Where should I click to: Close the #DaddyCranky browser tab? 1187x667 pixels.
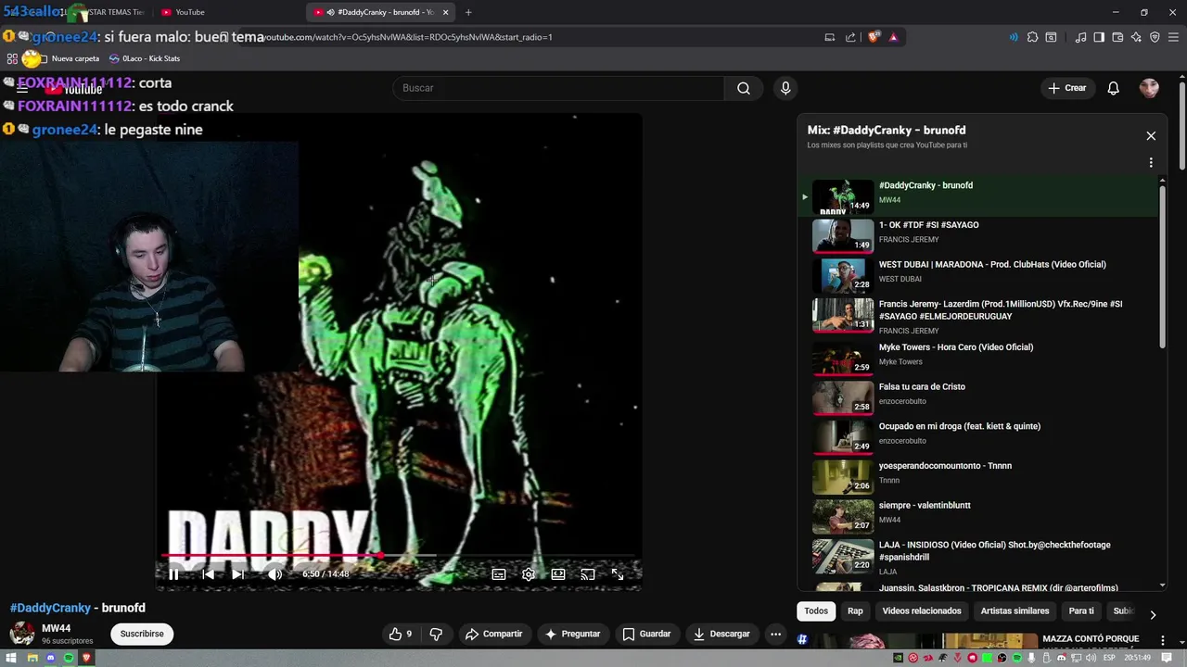click(x=445, y=12)
